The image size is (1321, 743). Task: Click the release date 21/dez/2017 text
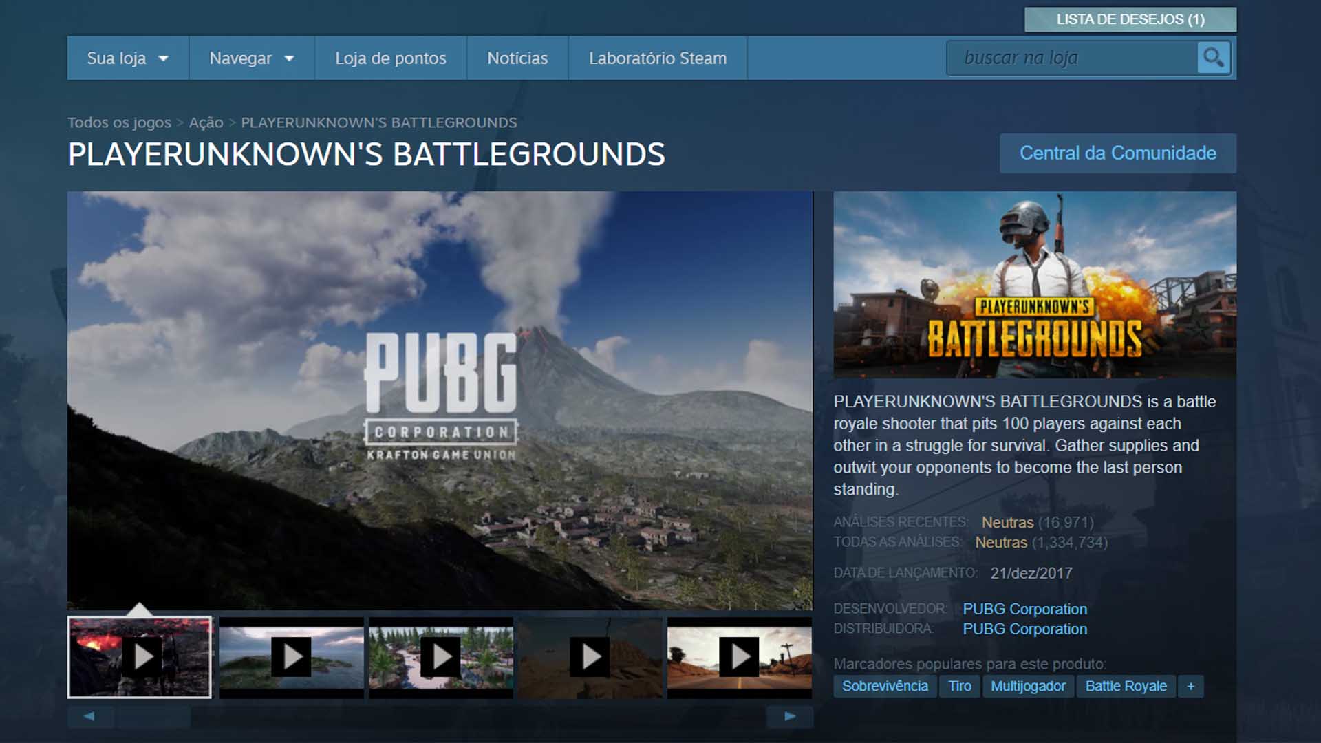[1031, 573]
